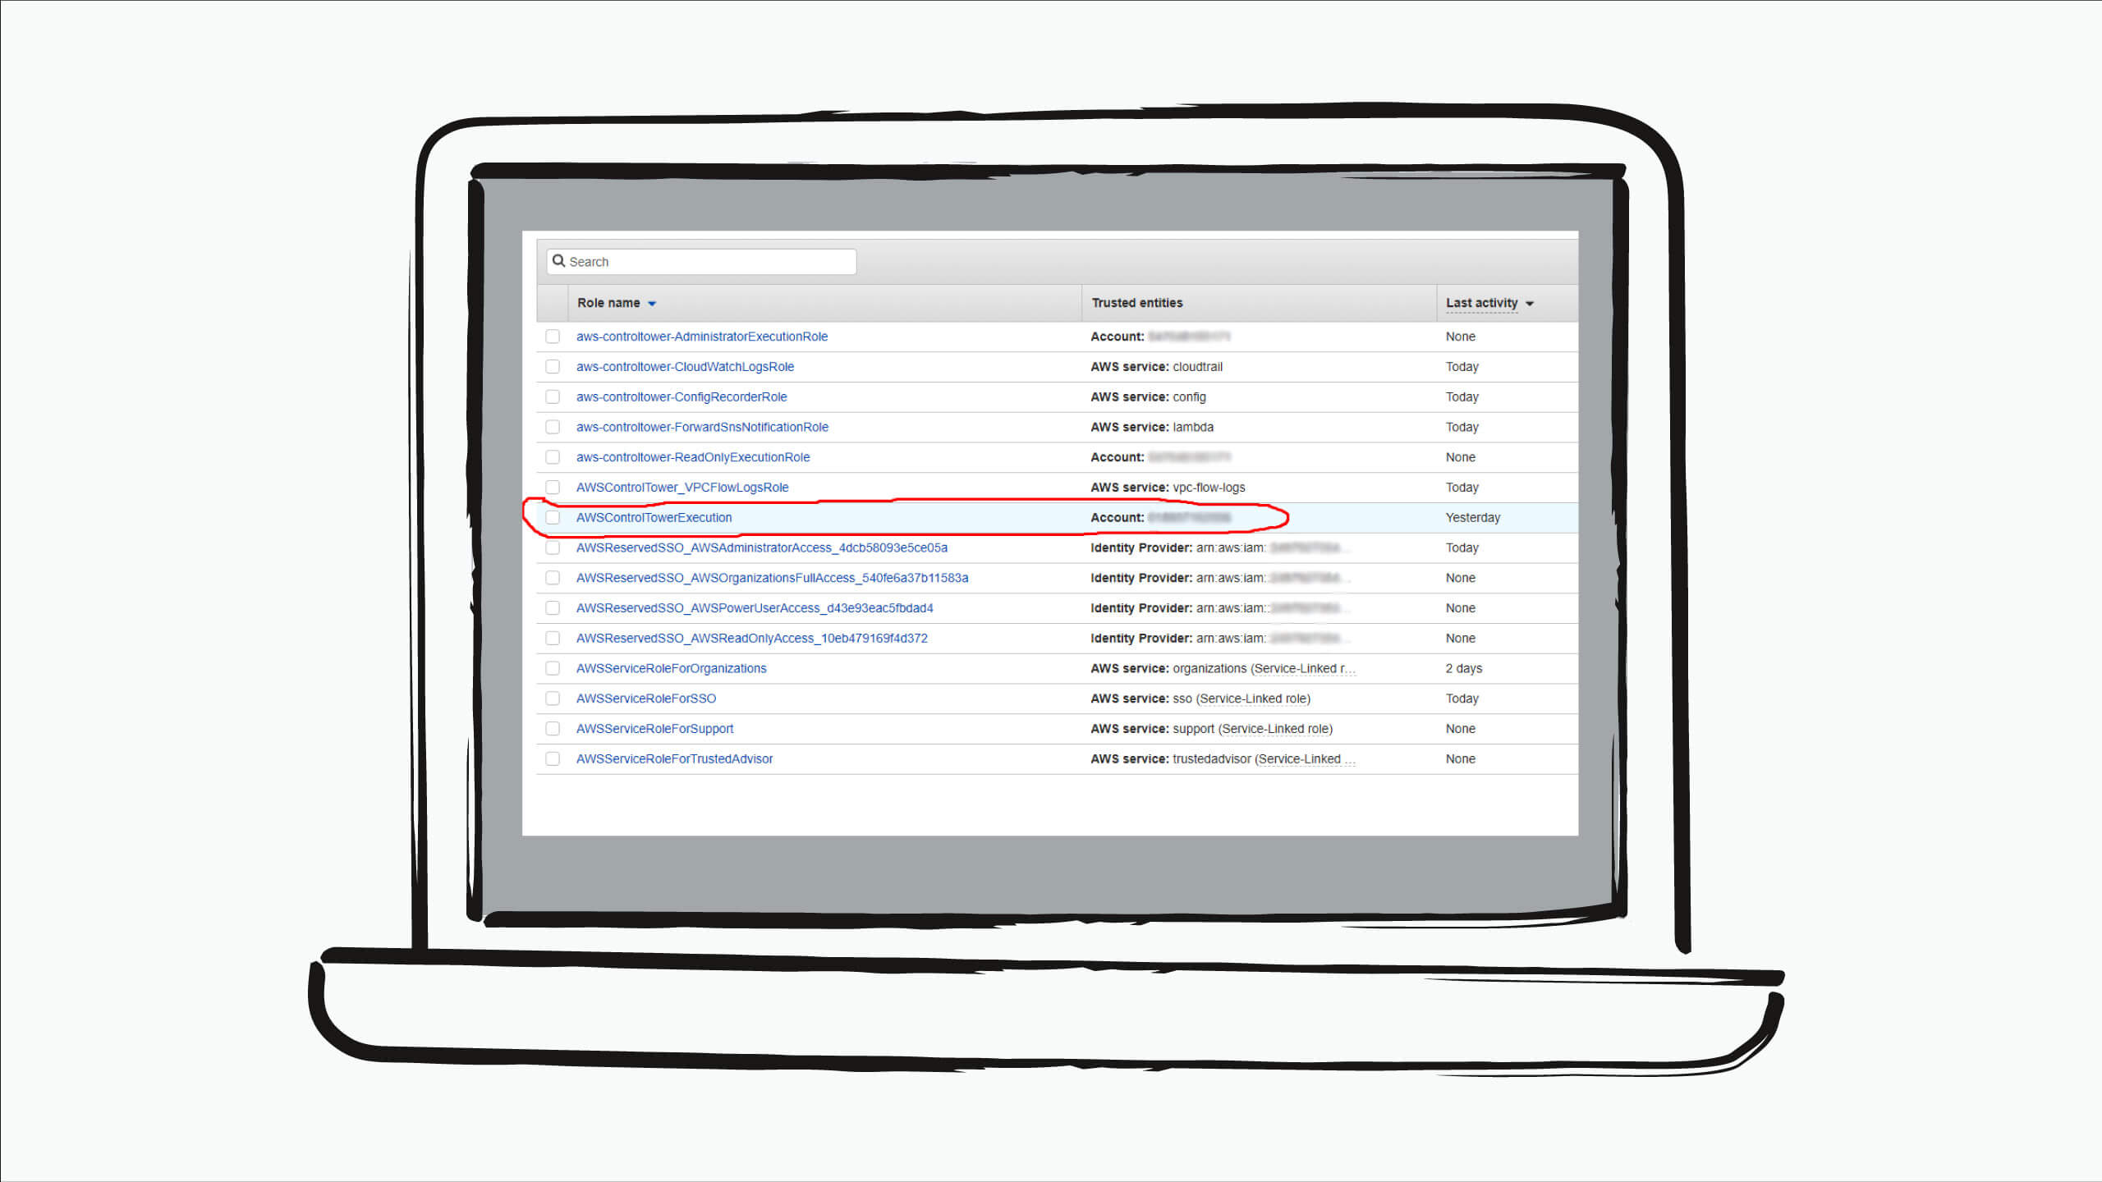Open the AWSControlTower_VPCFlowLogsRole role
This screenshot has width=2102, height=1182.
click(x=682, y=487)
